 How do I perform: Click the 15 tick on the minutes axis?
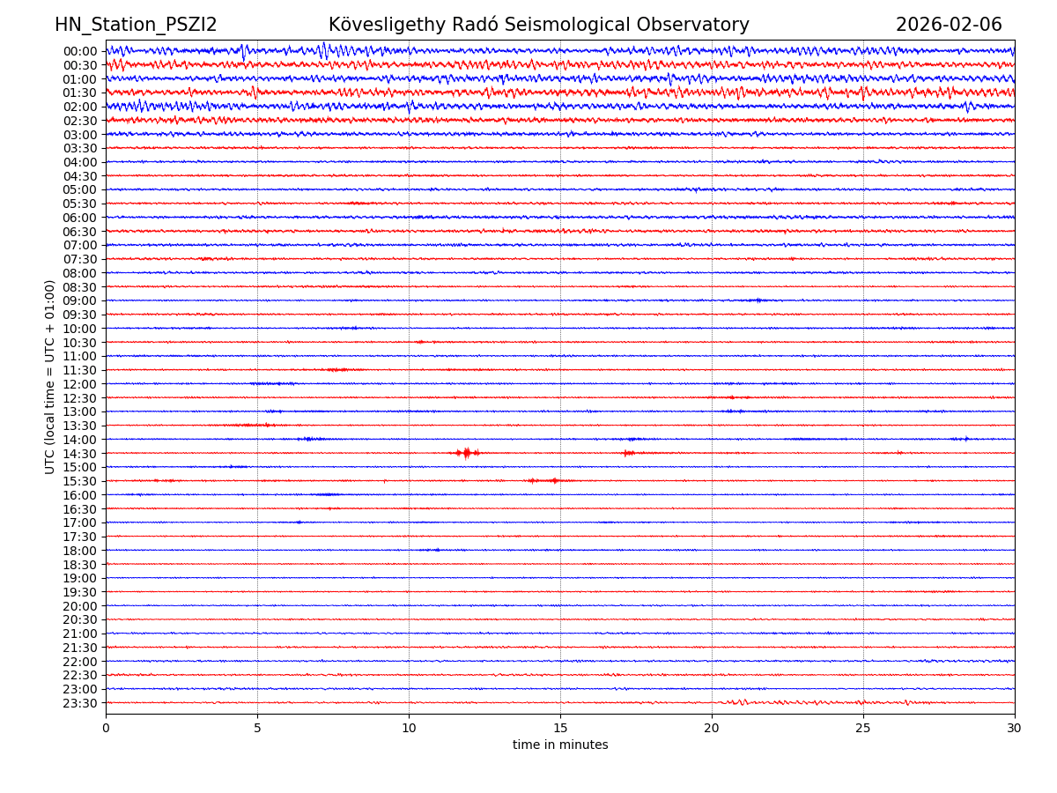point(560,729)
